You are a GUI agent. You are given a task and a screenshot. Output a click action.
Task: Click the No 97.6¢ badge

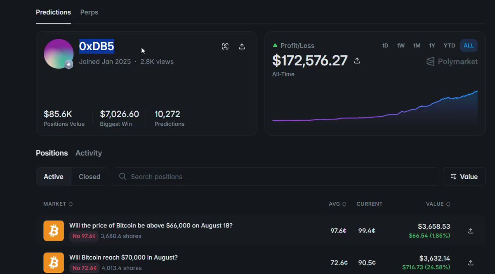pos(84,236)
